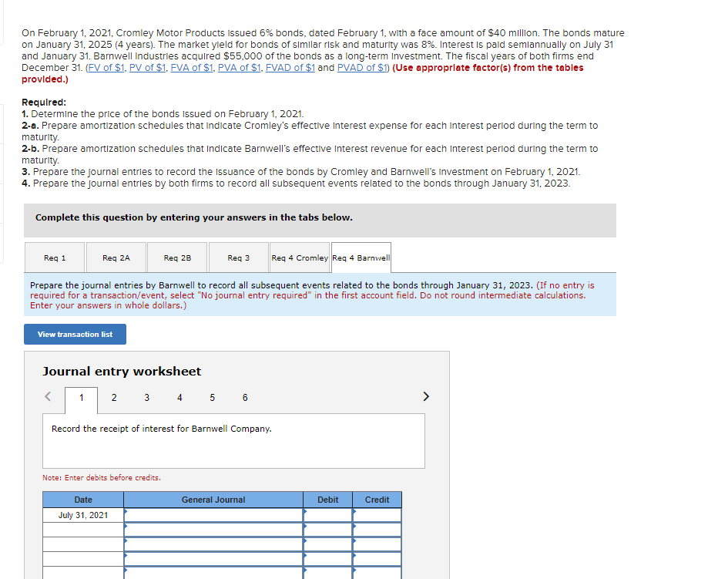The height and width of the screenshot is (579, 718).
Task: Open General Journal account dropdown in second row
Action: 213,530
